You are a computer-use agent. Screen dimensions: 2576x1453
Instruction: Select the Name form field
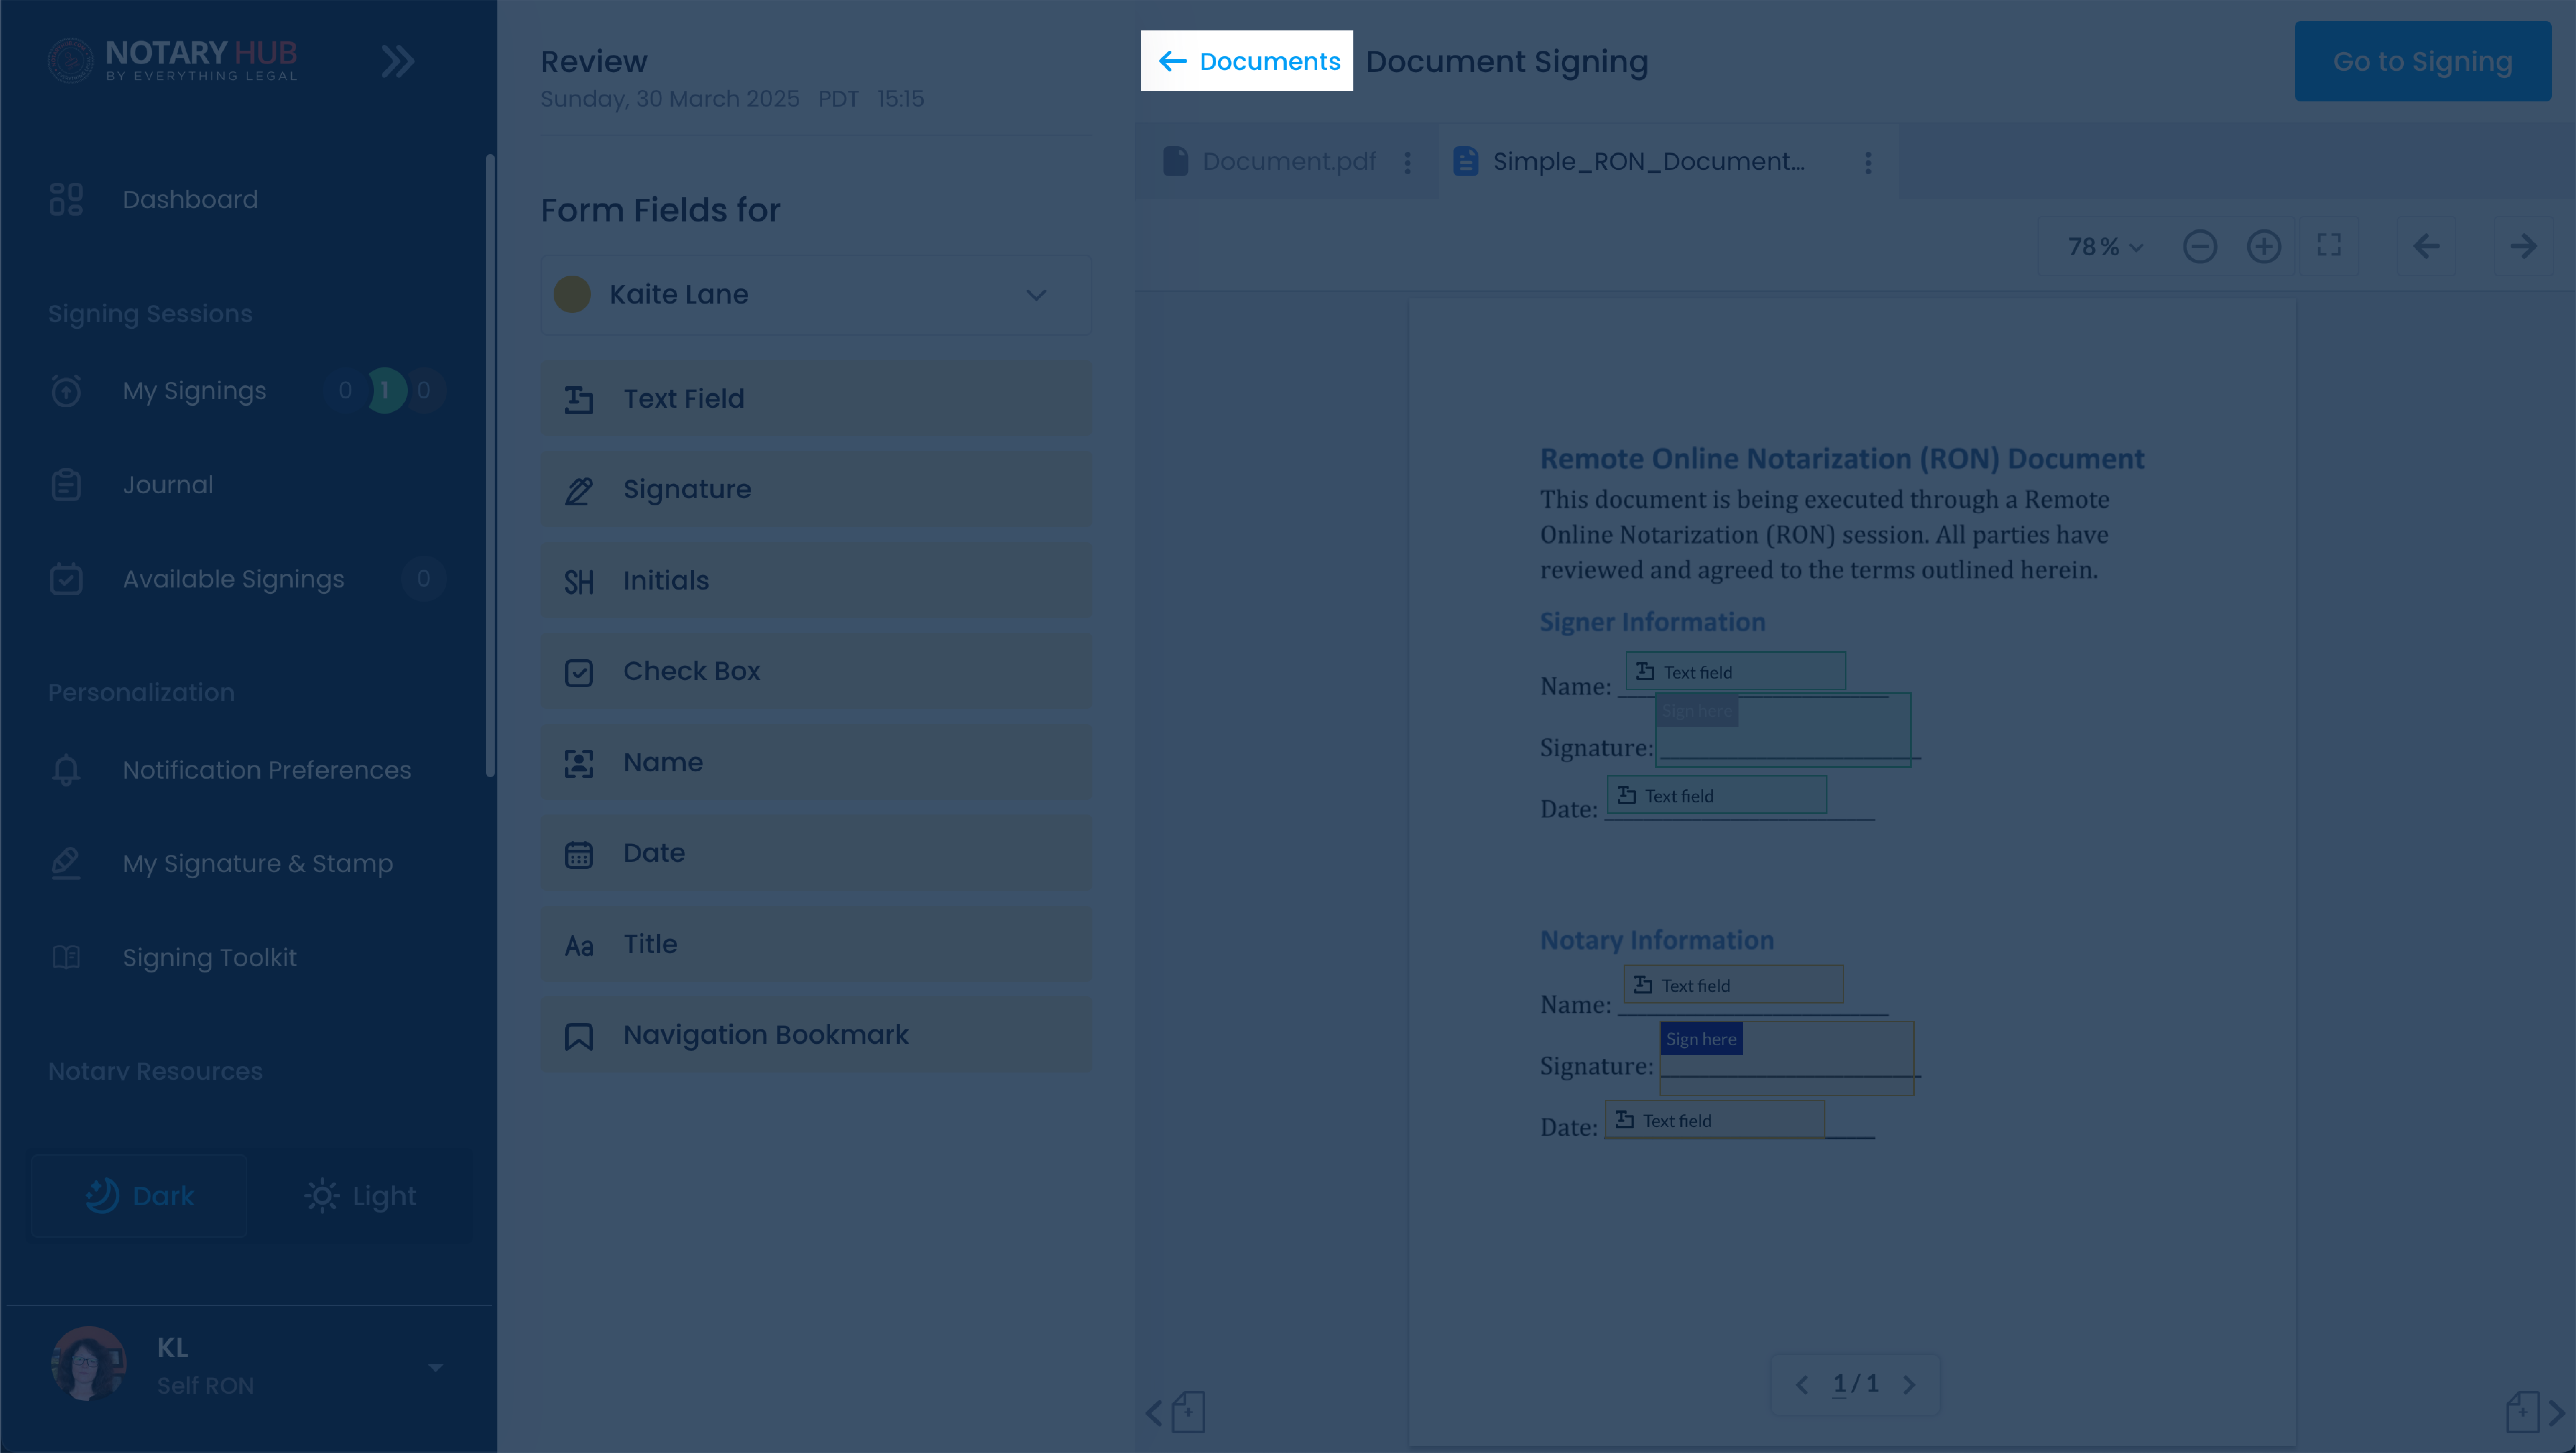[x=816, y=762]
